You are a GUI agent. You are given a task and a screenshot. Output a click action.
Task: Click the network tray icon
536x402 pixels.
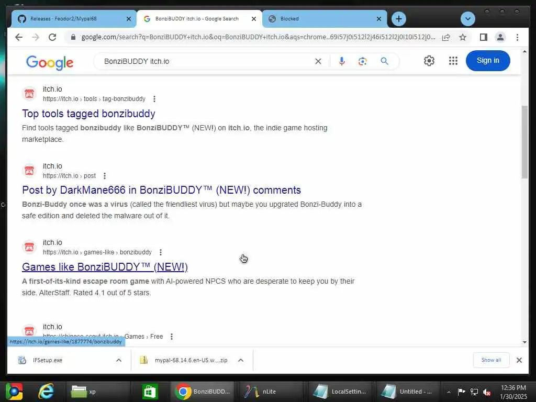coord(474,392)
